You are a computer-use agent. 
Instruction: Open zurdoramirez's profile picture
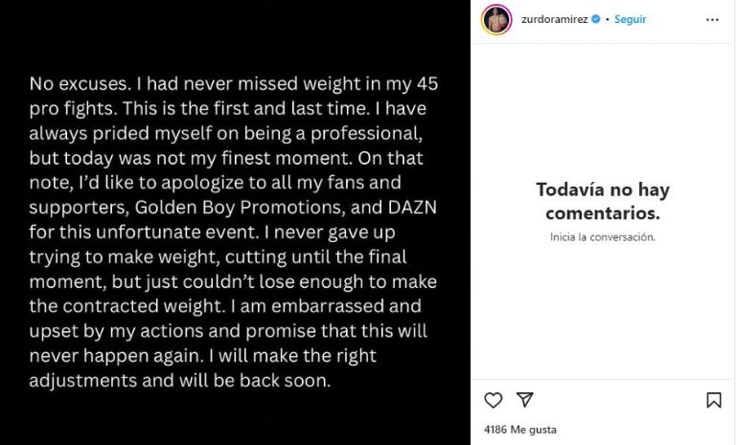click(496, 19)
